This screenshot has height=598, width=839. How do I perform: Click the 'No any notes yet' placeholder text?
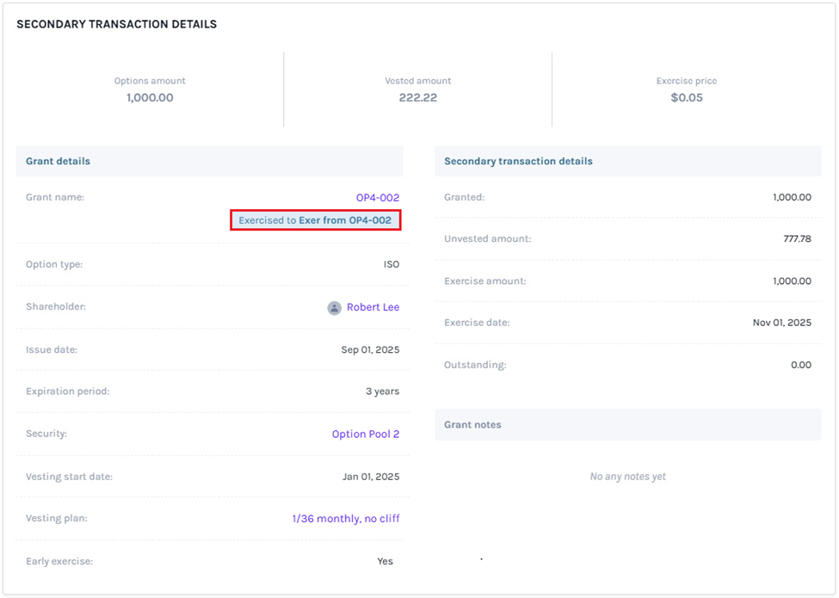coord(626,476)
